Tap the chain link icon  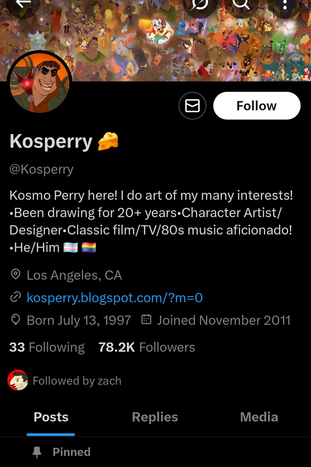tap(16, 297)
